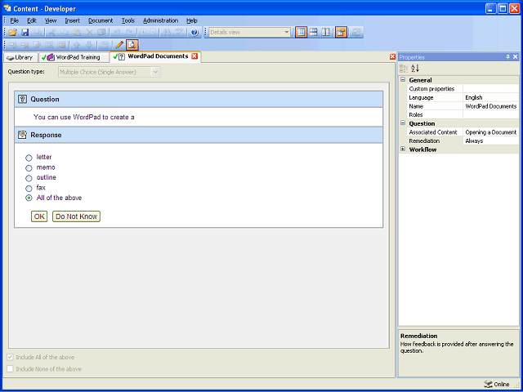Click the Copy toolbar icon

click(x=65, y=33)
